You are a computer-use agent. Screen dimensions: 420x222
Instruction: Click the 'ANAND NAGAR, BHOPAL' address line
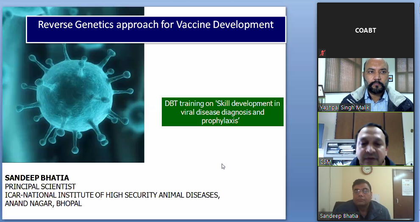coord(43,203)
